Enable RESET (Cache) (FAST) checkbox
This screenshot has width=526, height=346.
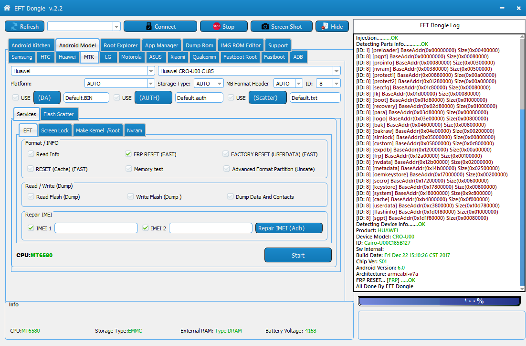coord(31,169)
